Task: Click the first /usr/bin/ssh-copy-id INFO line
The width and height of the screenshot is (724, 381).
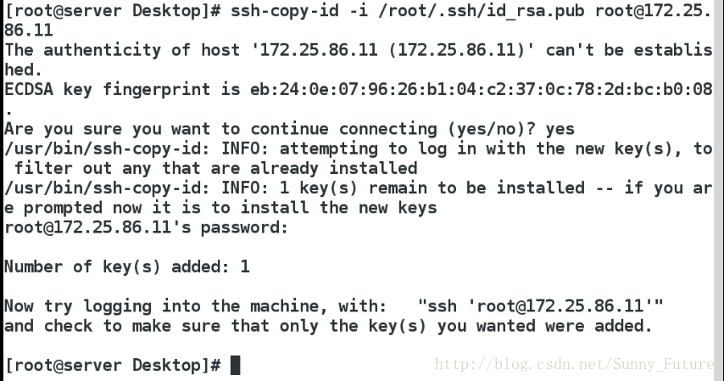Action: click(359, 148)
